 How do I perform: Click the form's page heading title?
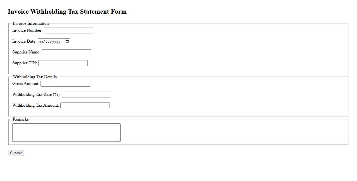coord(67,12)
